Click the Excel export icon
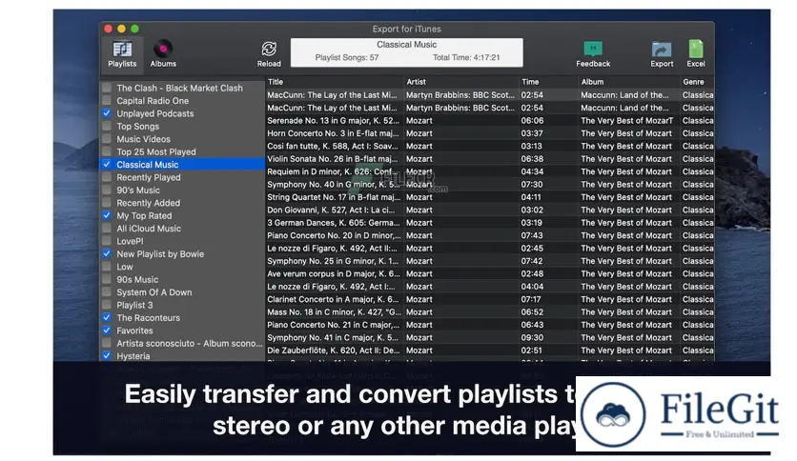Viewport: 797px width, 461px height. click(x=696, y=50)
